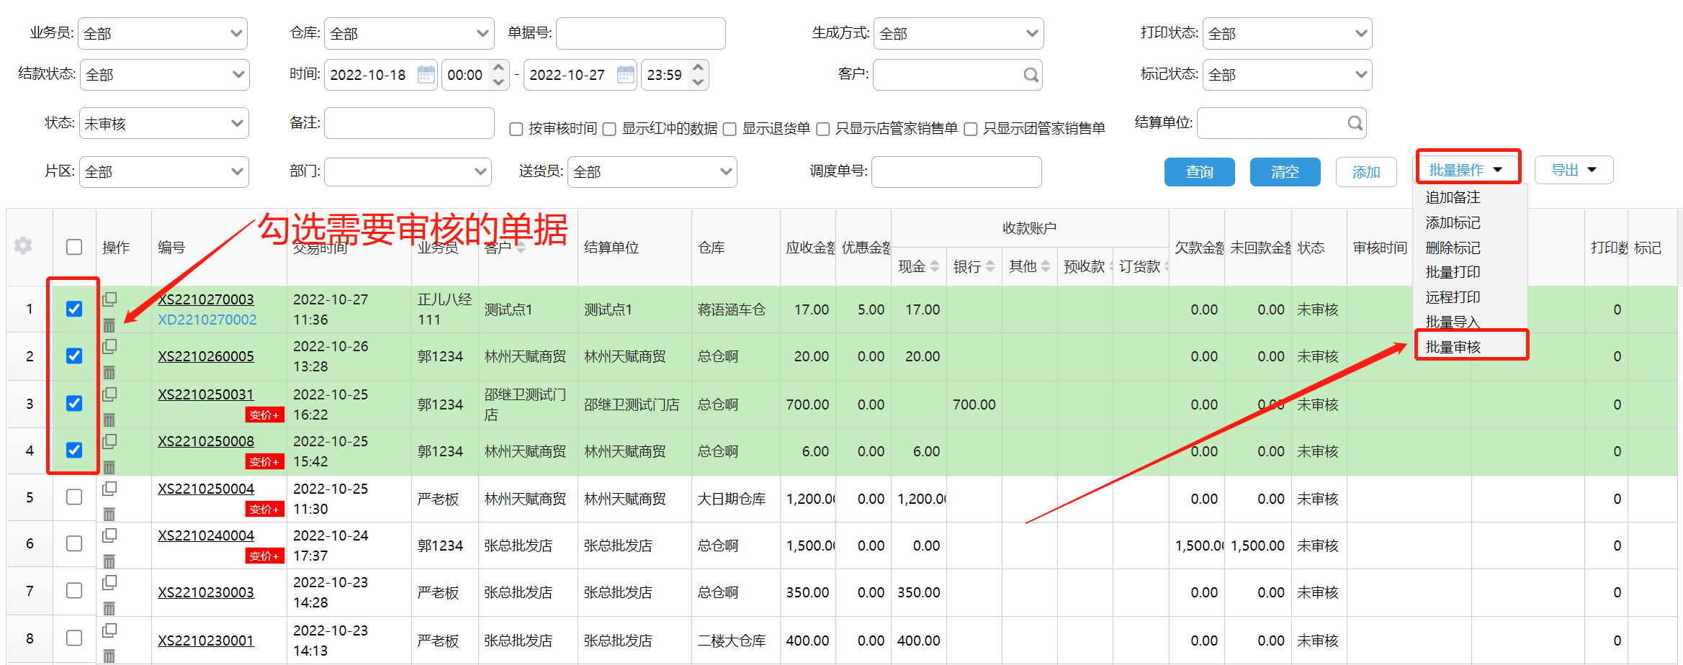Viewport: 1683px width, 665px height.
Task: Sort by the 银行 column arrows
Action: 990,266
